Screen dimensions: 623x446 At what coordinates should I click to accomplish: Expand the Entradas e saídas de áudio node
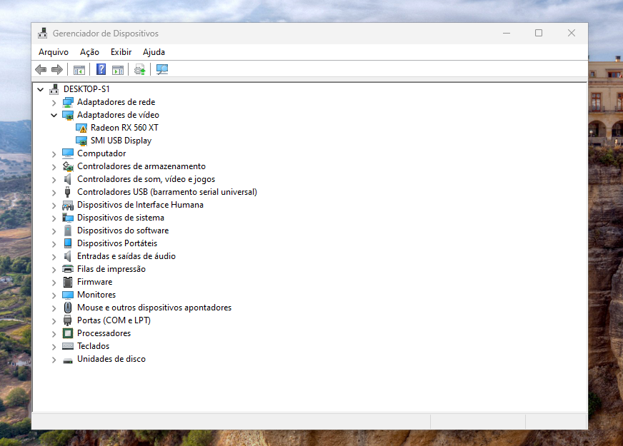(54, 257)
